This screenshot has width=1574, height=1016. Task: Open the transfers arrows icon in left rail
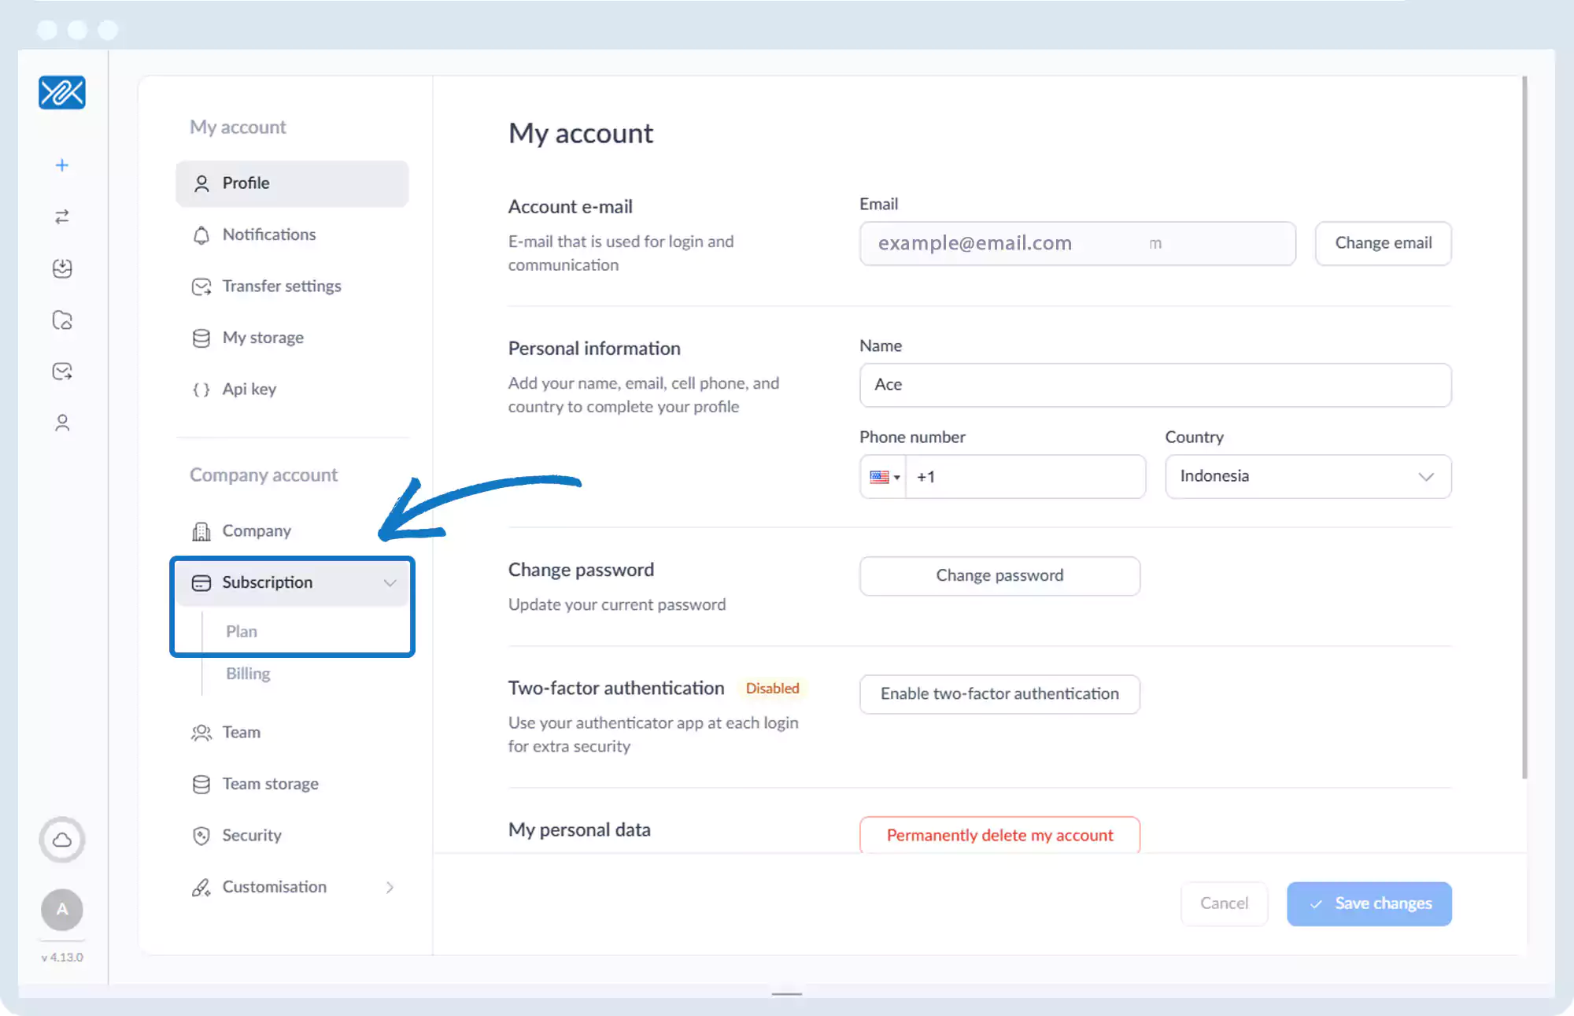[x=62, y=216]
